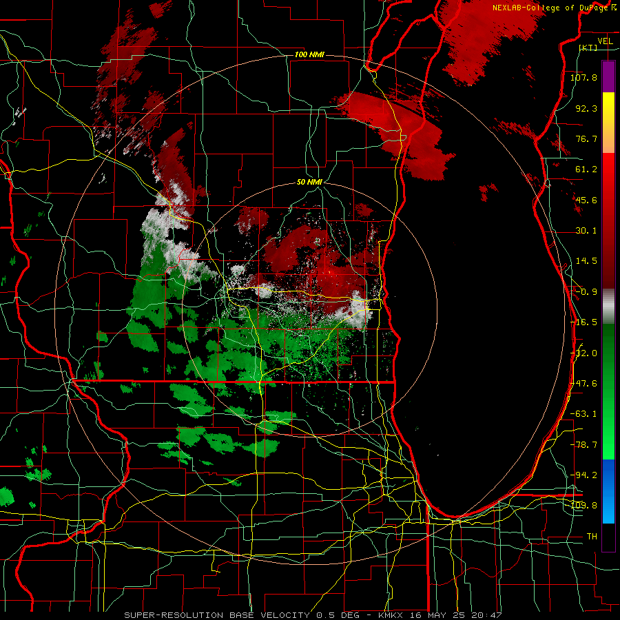620x620 pixels.
Task: Click the 76.7 scale value
Action: tap(586, 138)
